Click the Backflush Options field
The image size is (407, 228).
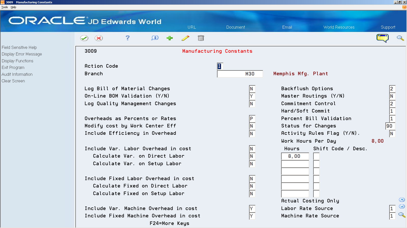click(x=392, y=89)
